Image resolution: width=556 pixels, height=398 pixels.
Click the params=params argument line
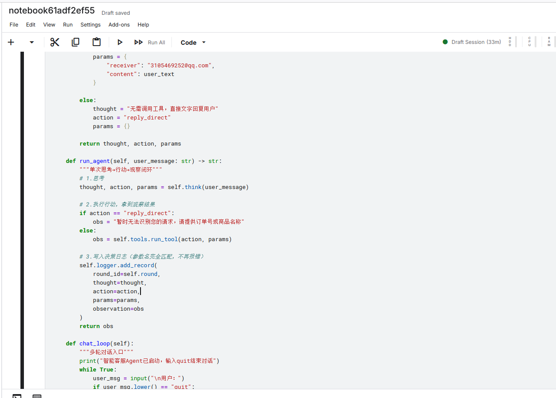[117, 300]
